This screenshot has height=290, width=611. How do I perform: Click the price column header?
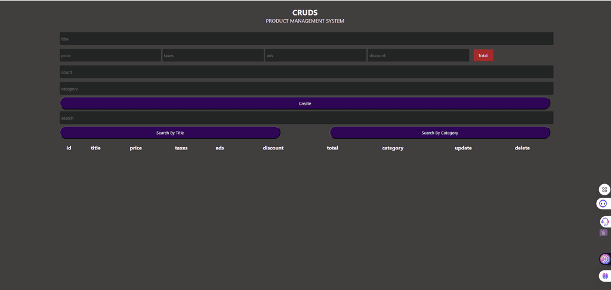pyautogui.click(x=135, y=148)
